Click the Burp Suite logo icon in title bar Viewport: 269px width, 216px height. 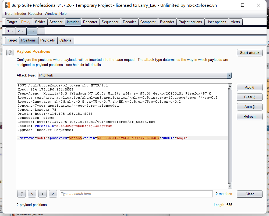pyautogui.click(x=7, y=5)
